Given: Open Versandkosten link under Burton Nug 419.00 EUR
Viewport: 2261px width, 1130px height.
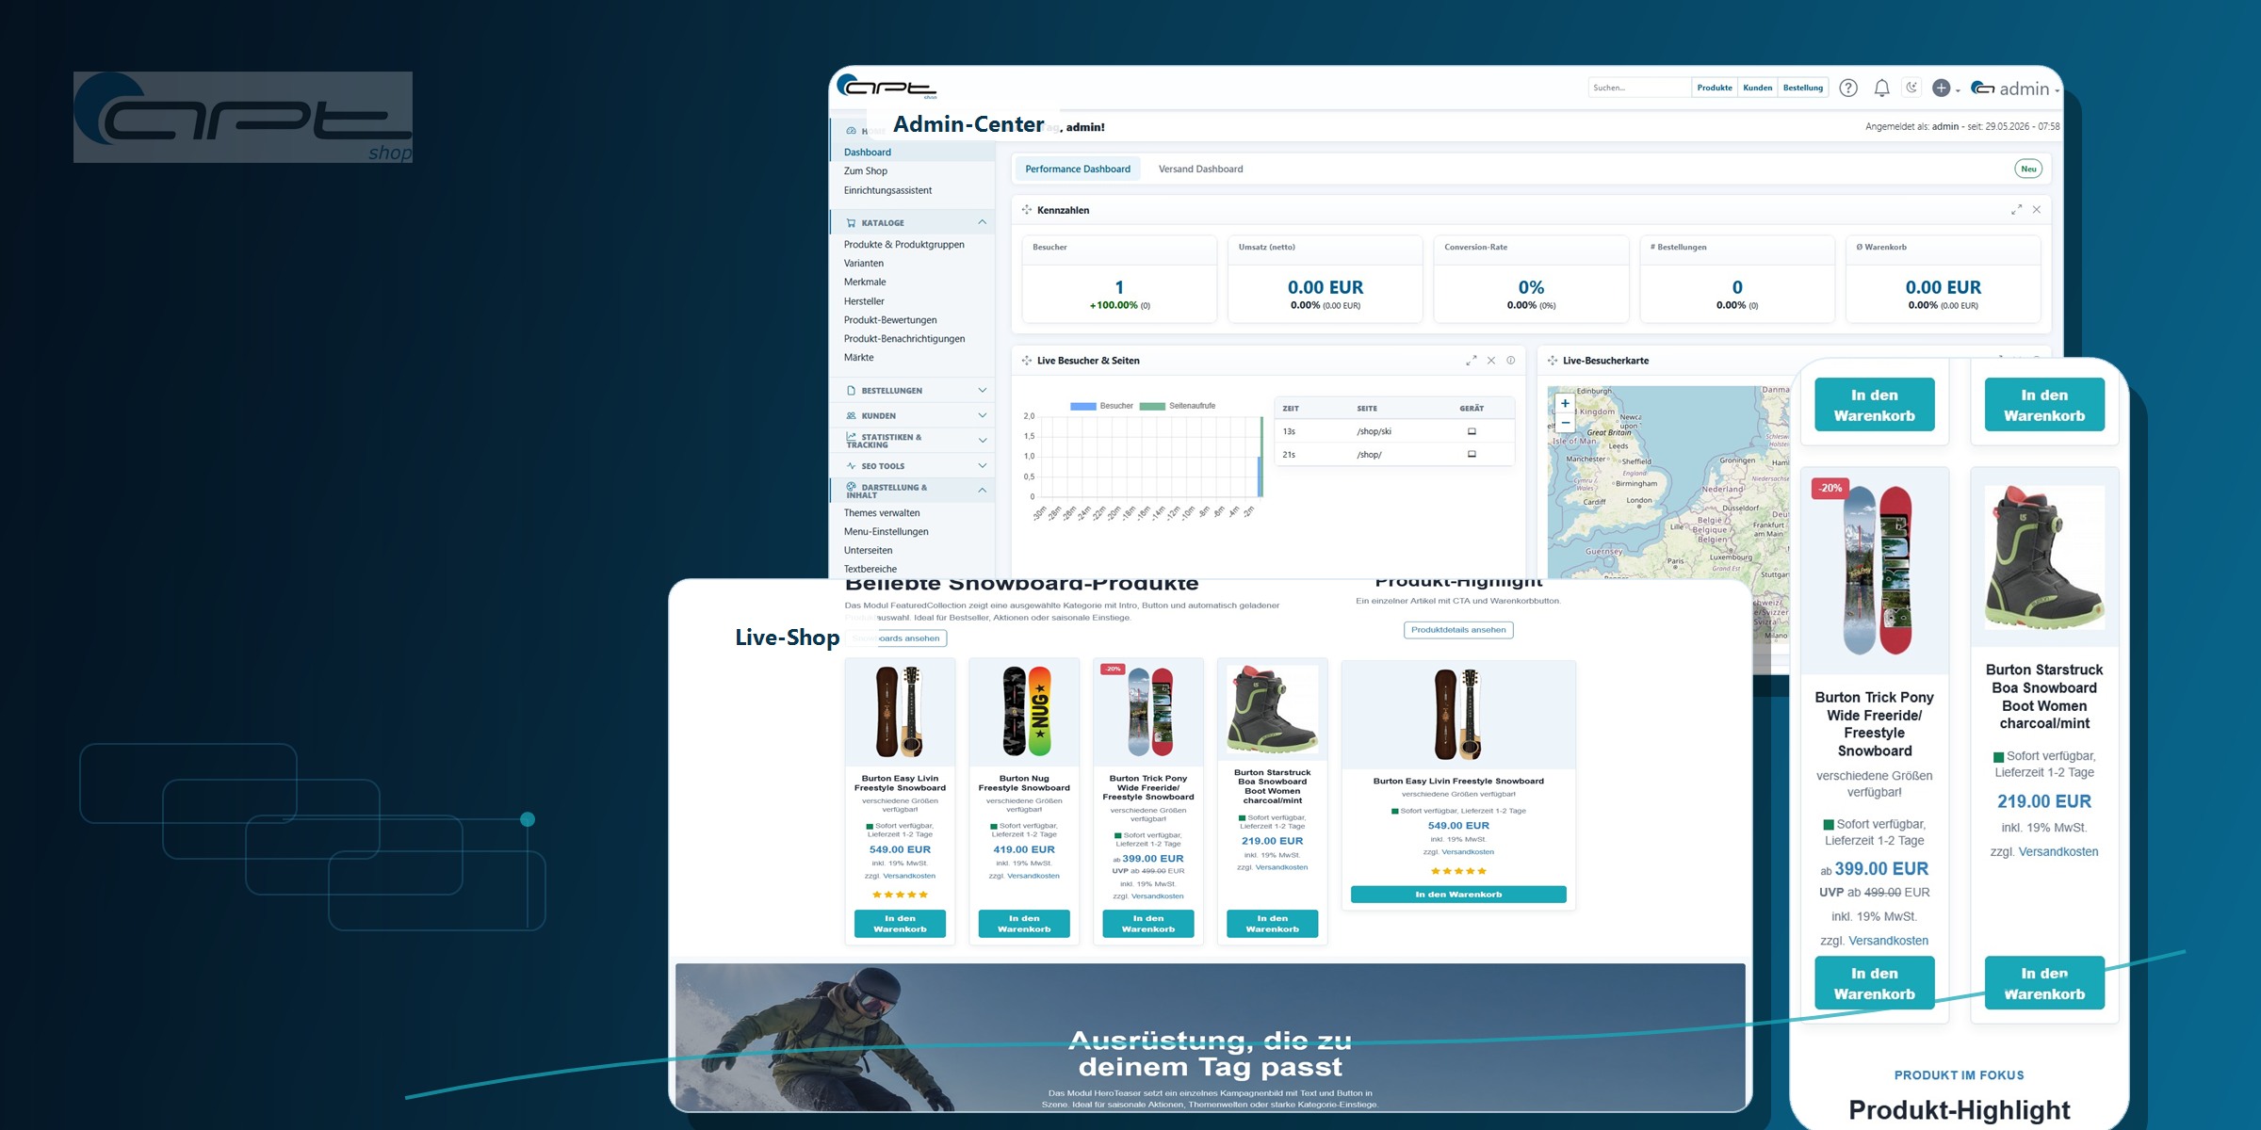Looking at the screenshot, I should 1033,876.
